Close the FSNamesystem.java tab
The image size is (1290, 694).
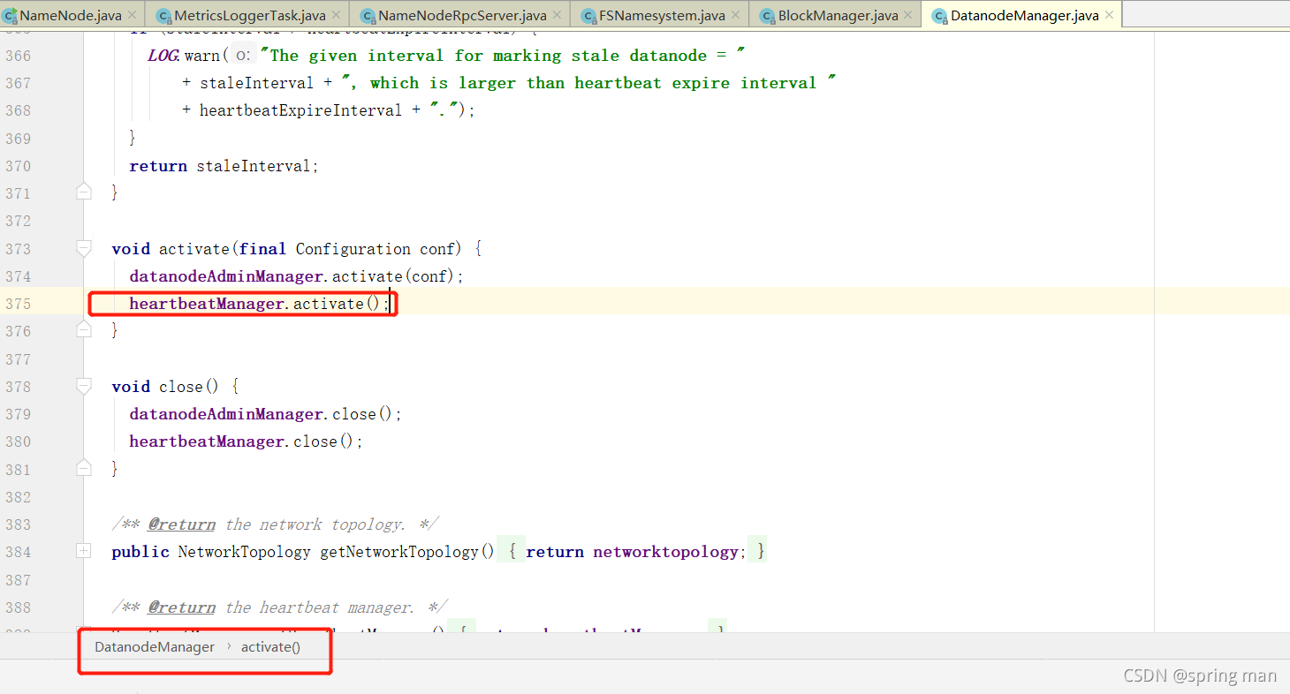click(x=736, y=16)
